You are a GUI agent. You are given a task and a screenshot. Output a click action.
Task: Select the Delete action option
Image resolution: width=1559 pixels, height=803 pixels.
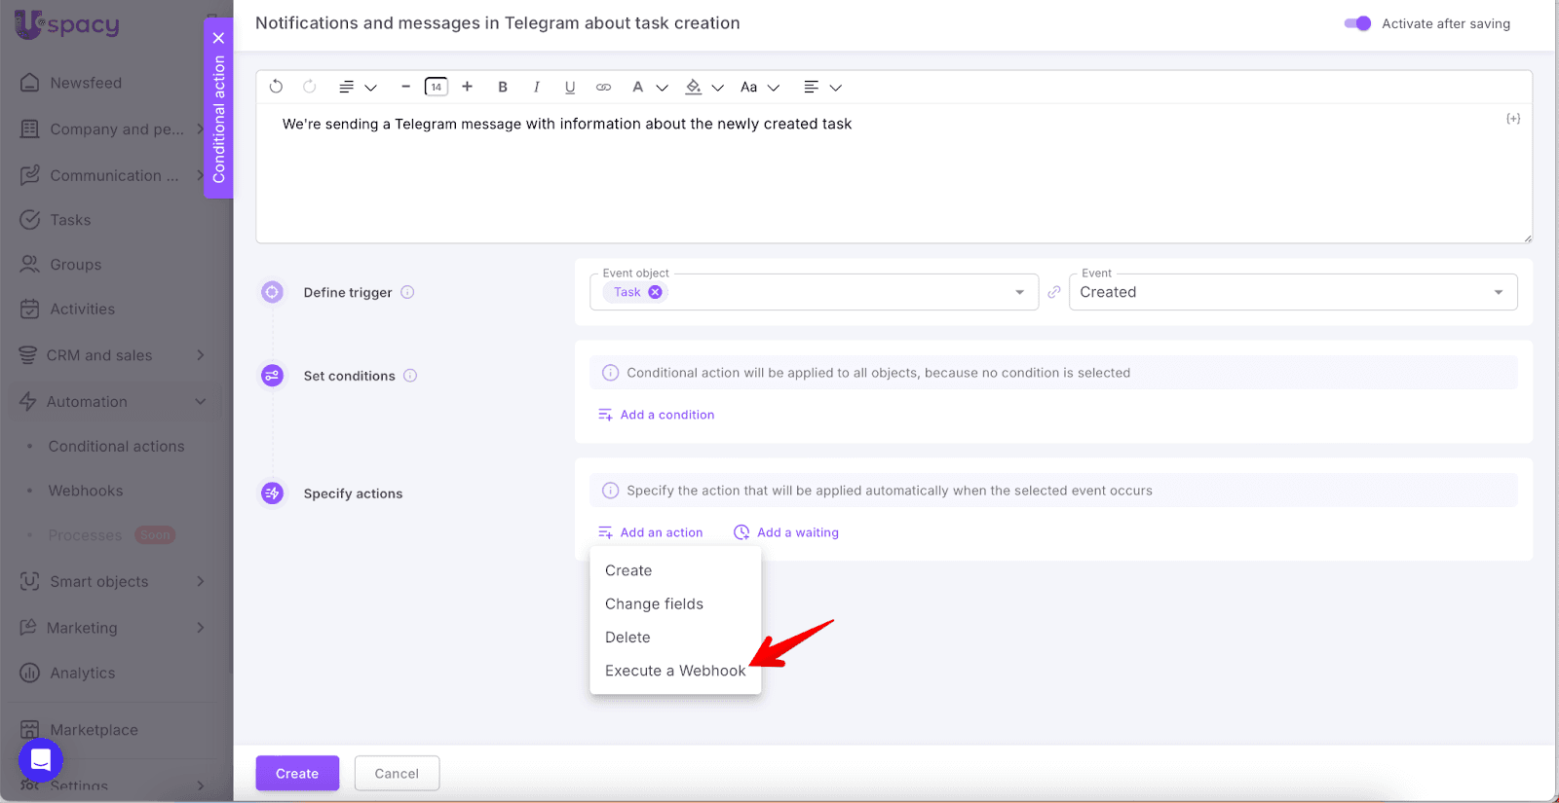(627, 638)
